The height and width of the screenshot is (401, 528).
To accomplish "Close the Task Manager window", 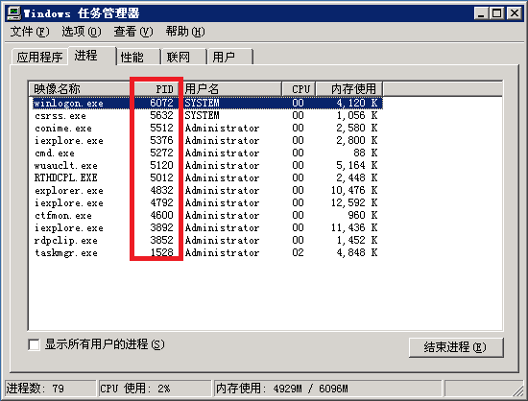I will [x=515, y=13].
